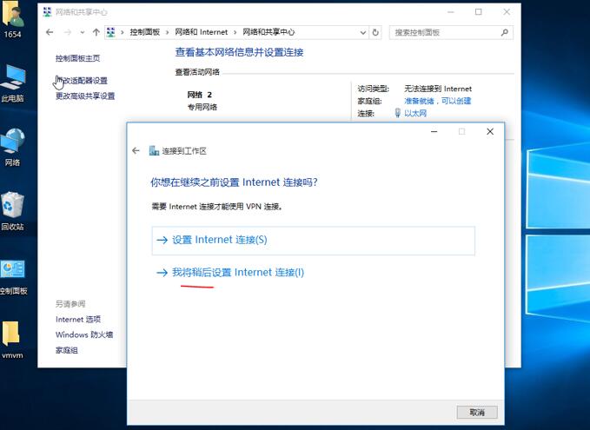Select the 回收站 recycle bin icon
This screenshot has height=430, width=590.
pos(12,206)
